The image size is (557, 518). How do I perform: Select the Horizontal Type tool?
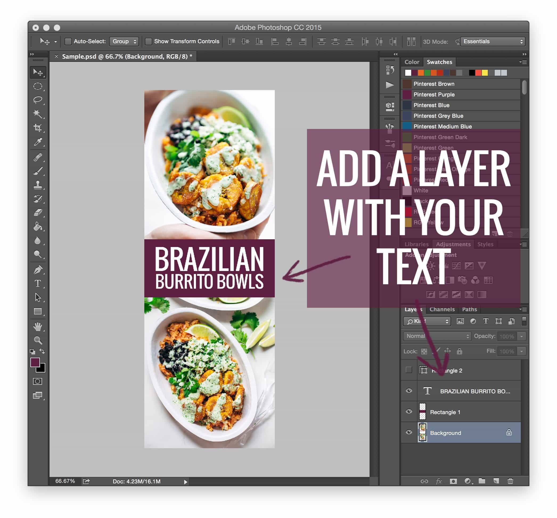38,284
